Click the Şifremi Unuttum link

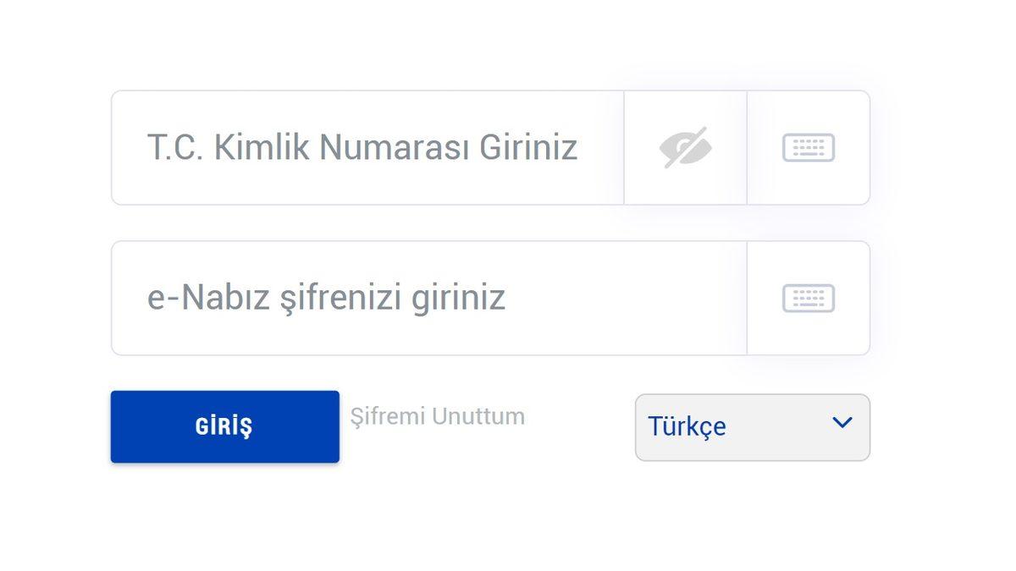coord(438,415)
